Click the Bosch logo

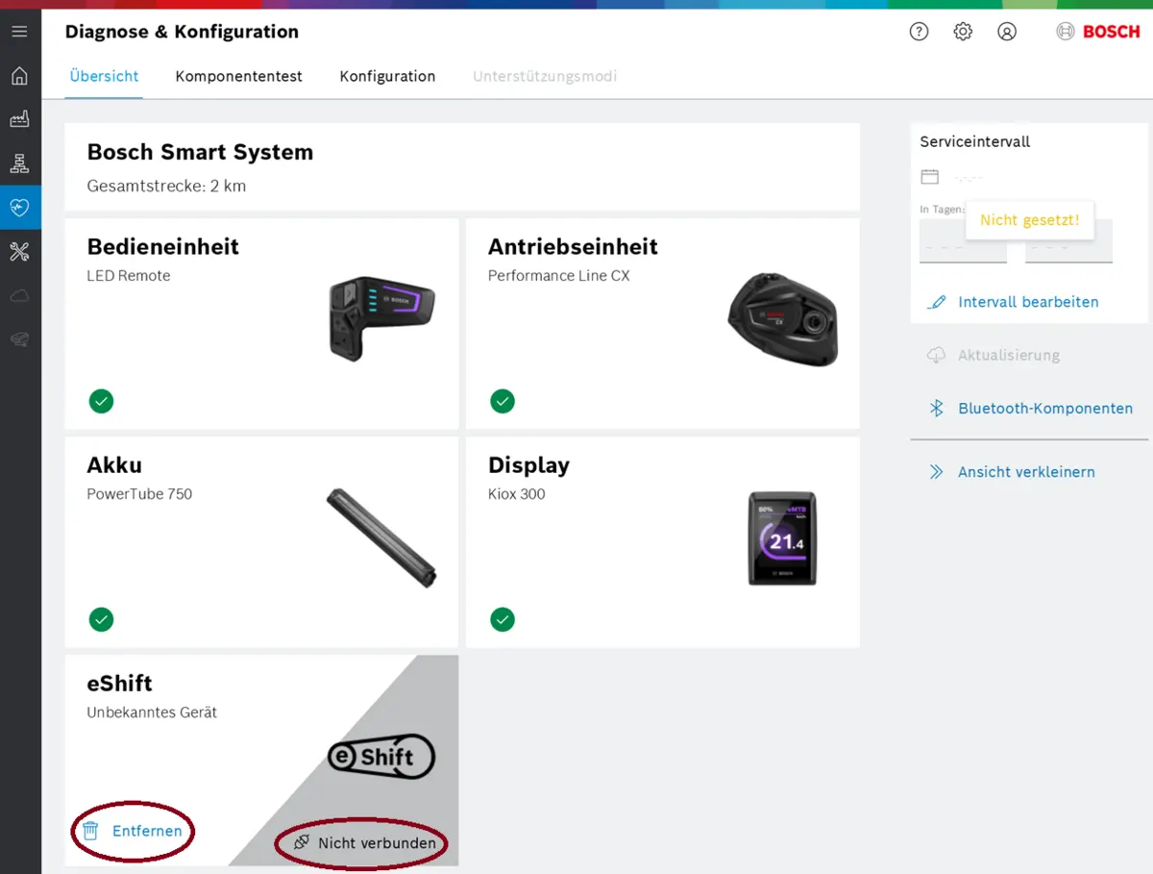click(x=1098, y=32)
